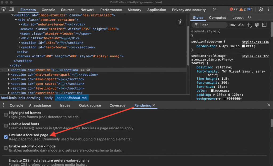The image size is (273, 166).
Task: Close the bottom drawer panel
Action: click(268, 105)
